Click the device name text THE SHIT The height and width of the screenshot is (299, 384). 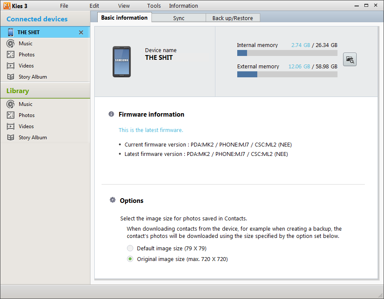tap(159, 58)
